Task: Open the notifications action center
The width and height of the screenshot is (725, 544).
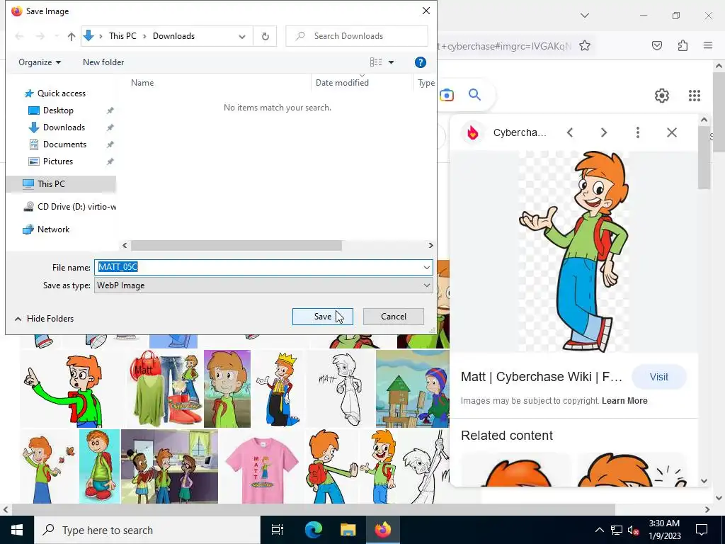Action: (x=702, y=530)
